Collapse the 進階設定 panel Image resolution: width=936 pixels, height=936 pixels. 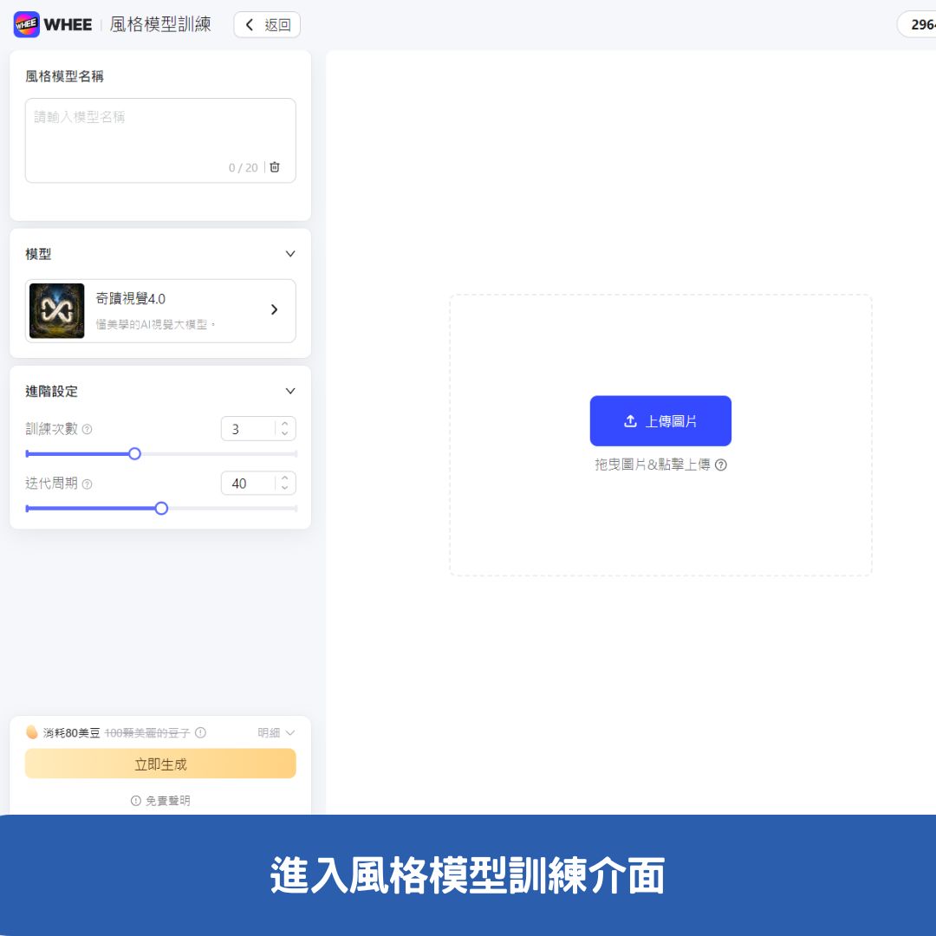(x=290, y=391)
